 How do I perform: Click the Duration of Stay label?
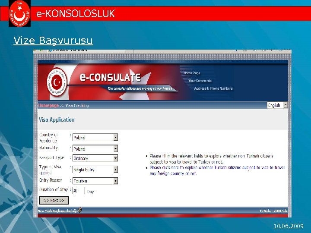pyautogui.click(x=54, y=189)
